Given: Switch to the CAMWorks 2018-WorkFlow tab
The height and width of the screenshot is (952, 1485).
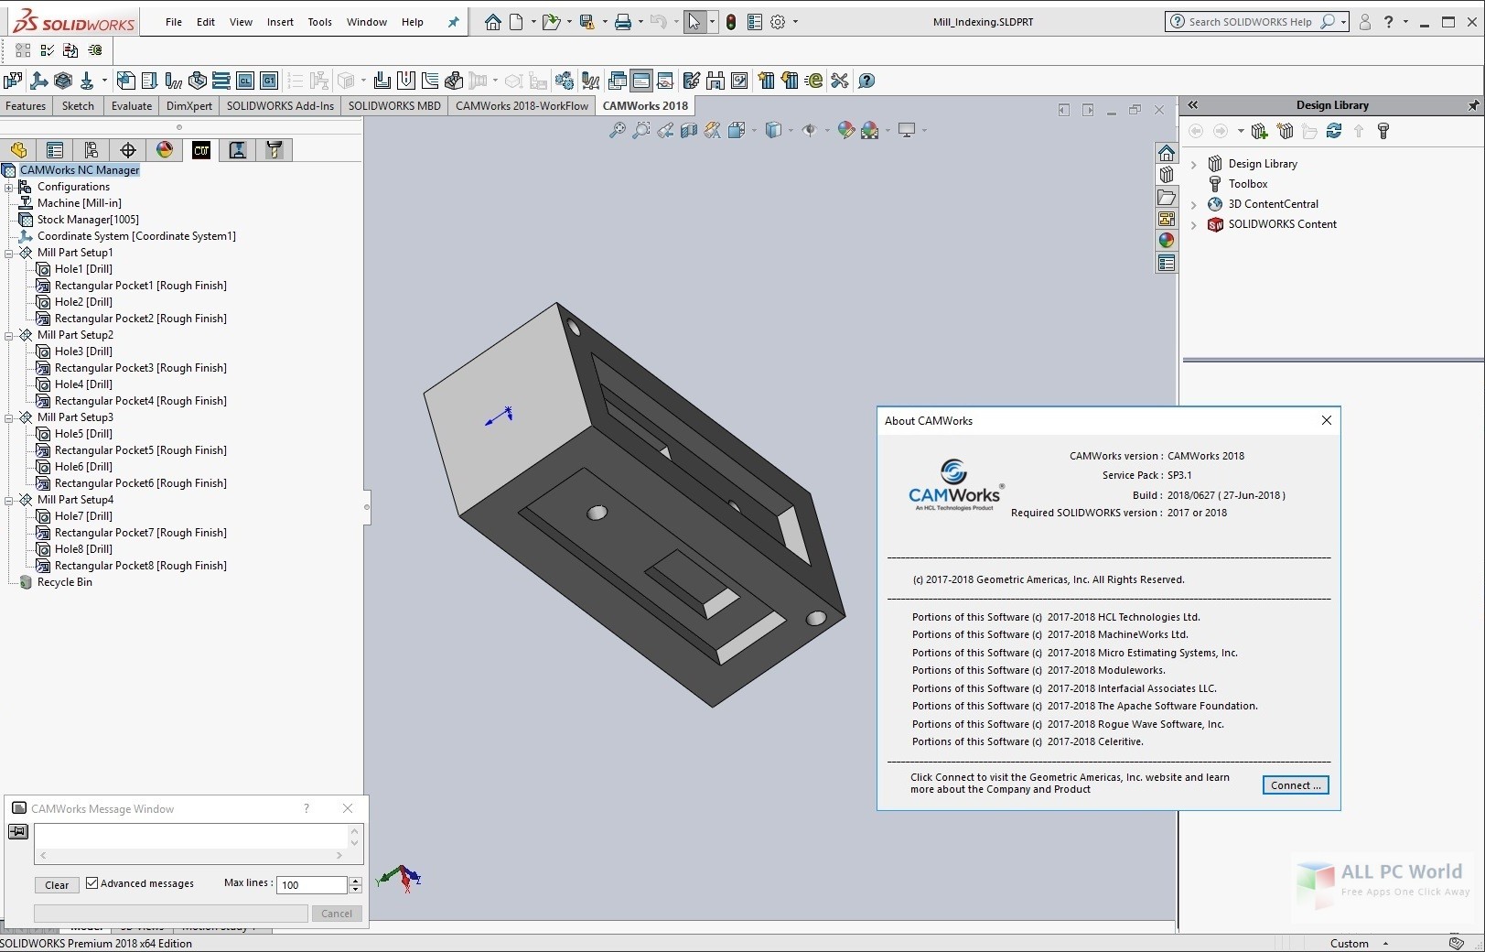Looking at the screenshot, I should point(522,106).
